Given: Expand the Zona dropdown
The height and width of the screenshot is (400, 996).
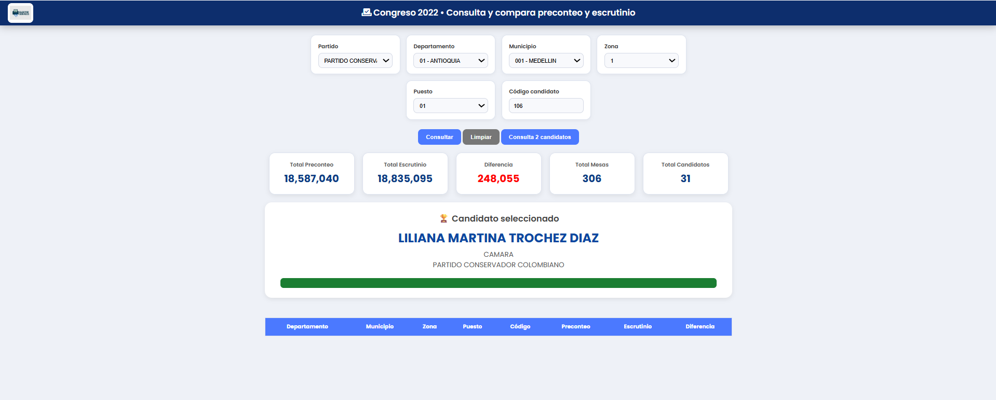Looking at the screenshot, I should click(641, 61).
